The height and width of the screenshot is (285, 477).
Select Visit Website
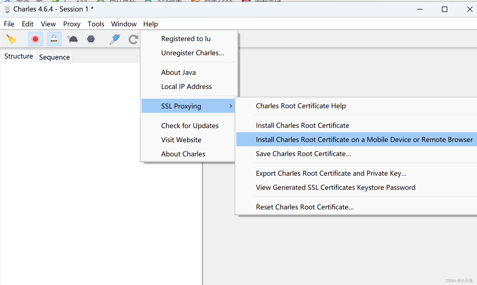click(x=188, y=140)
